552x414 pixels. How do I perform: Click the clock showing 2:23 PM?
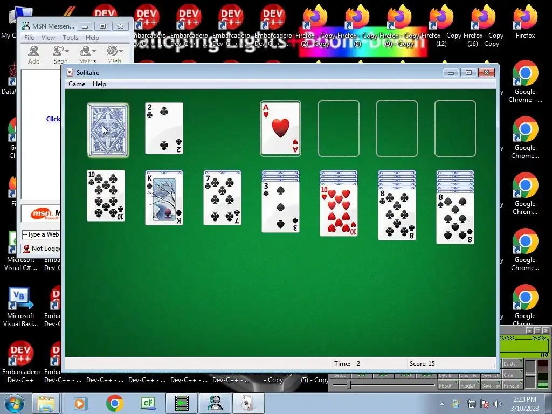(x=525, y=399)
